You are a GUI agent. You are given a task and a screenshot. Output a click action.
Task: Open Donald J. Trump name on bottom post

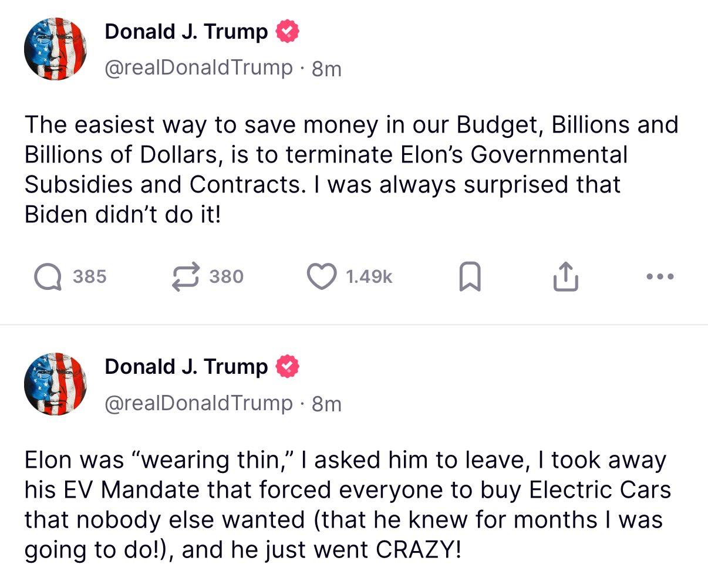click(x=186, y=367)
